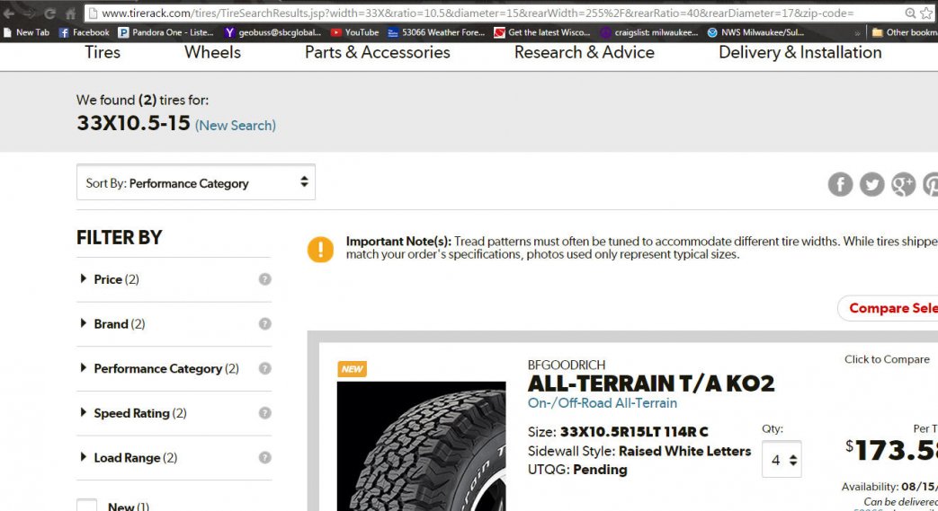Screen dimensions: 938x511
Task: Open the New Tab bookmark
Action: click(26, 32)
